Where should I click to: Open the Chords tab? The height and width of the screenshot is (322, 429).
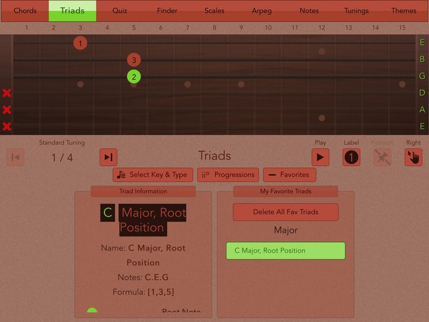(25, 11)
